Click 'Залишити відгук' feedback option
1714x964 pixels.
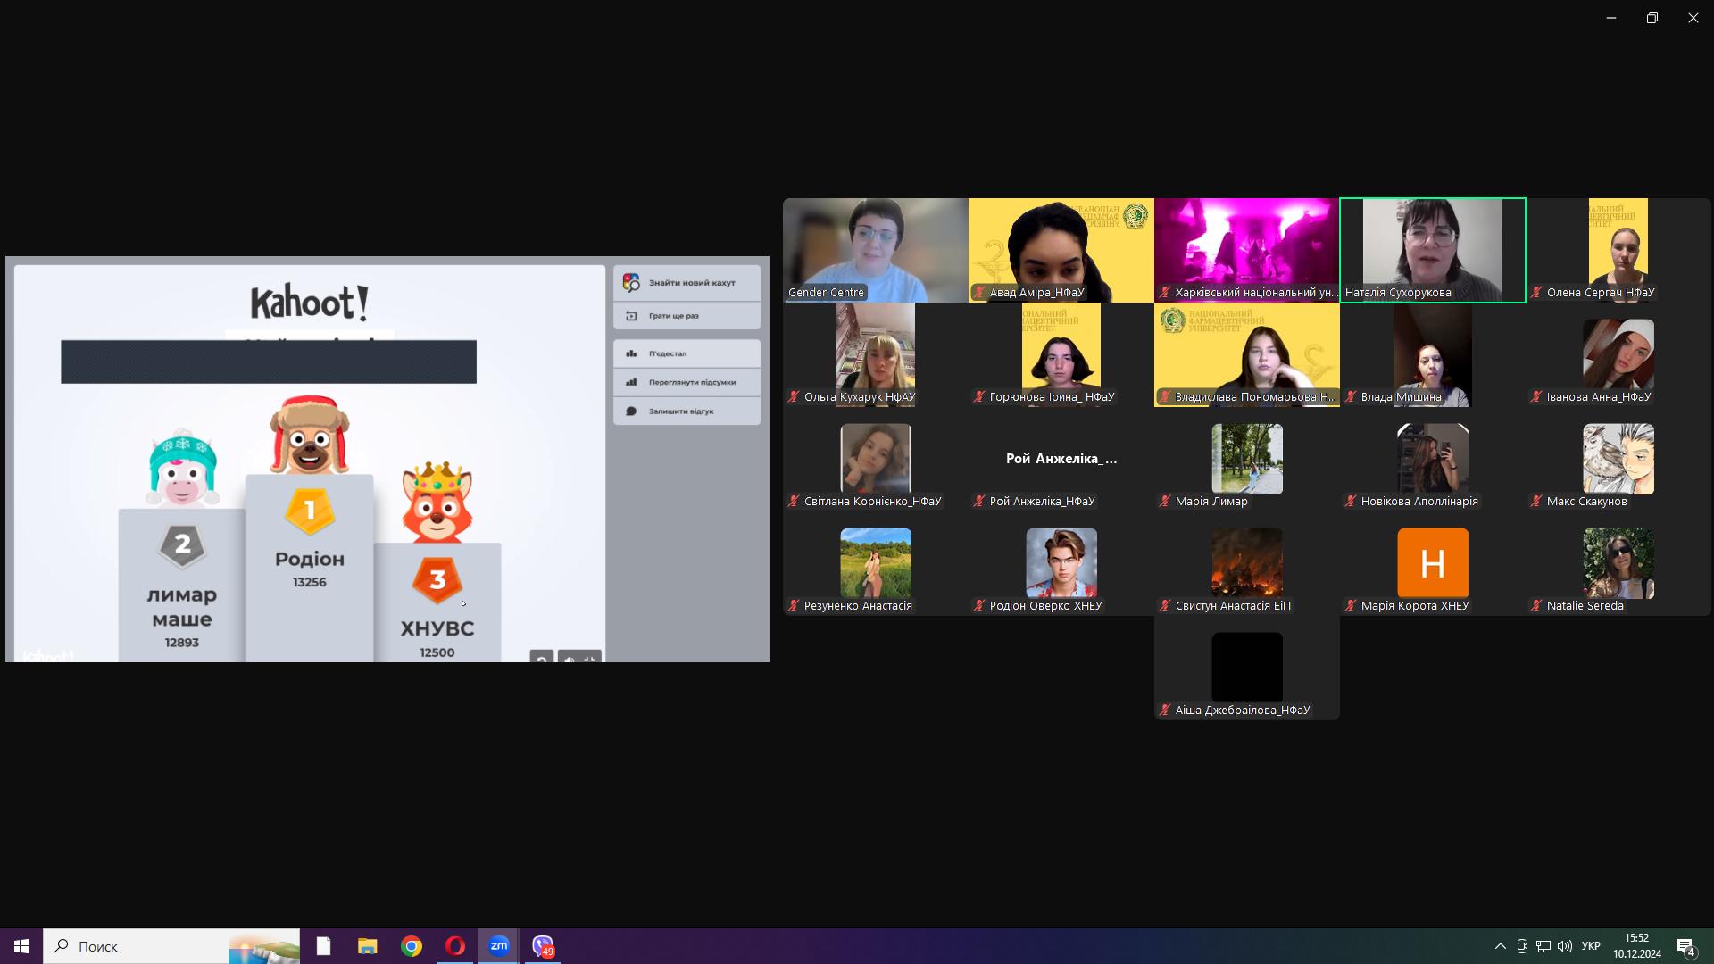[686, 411]
